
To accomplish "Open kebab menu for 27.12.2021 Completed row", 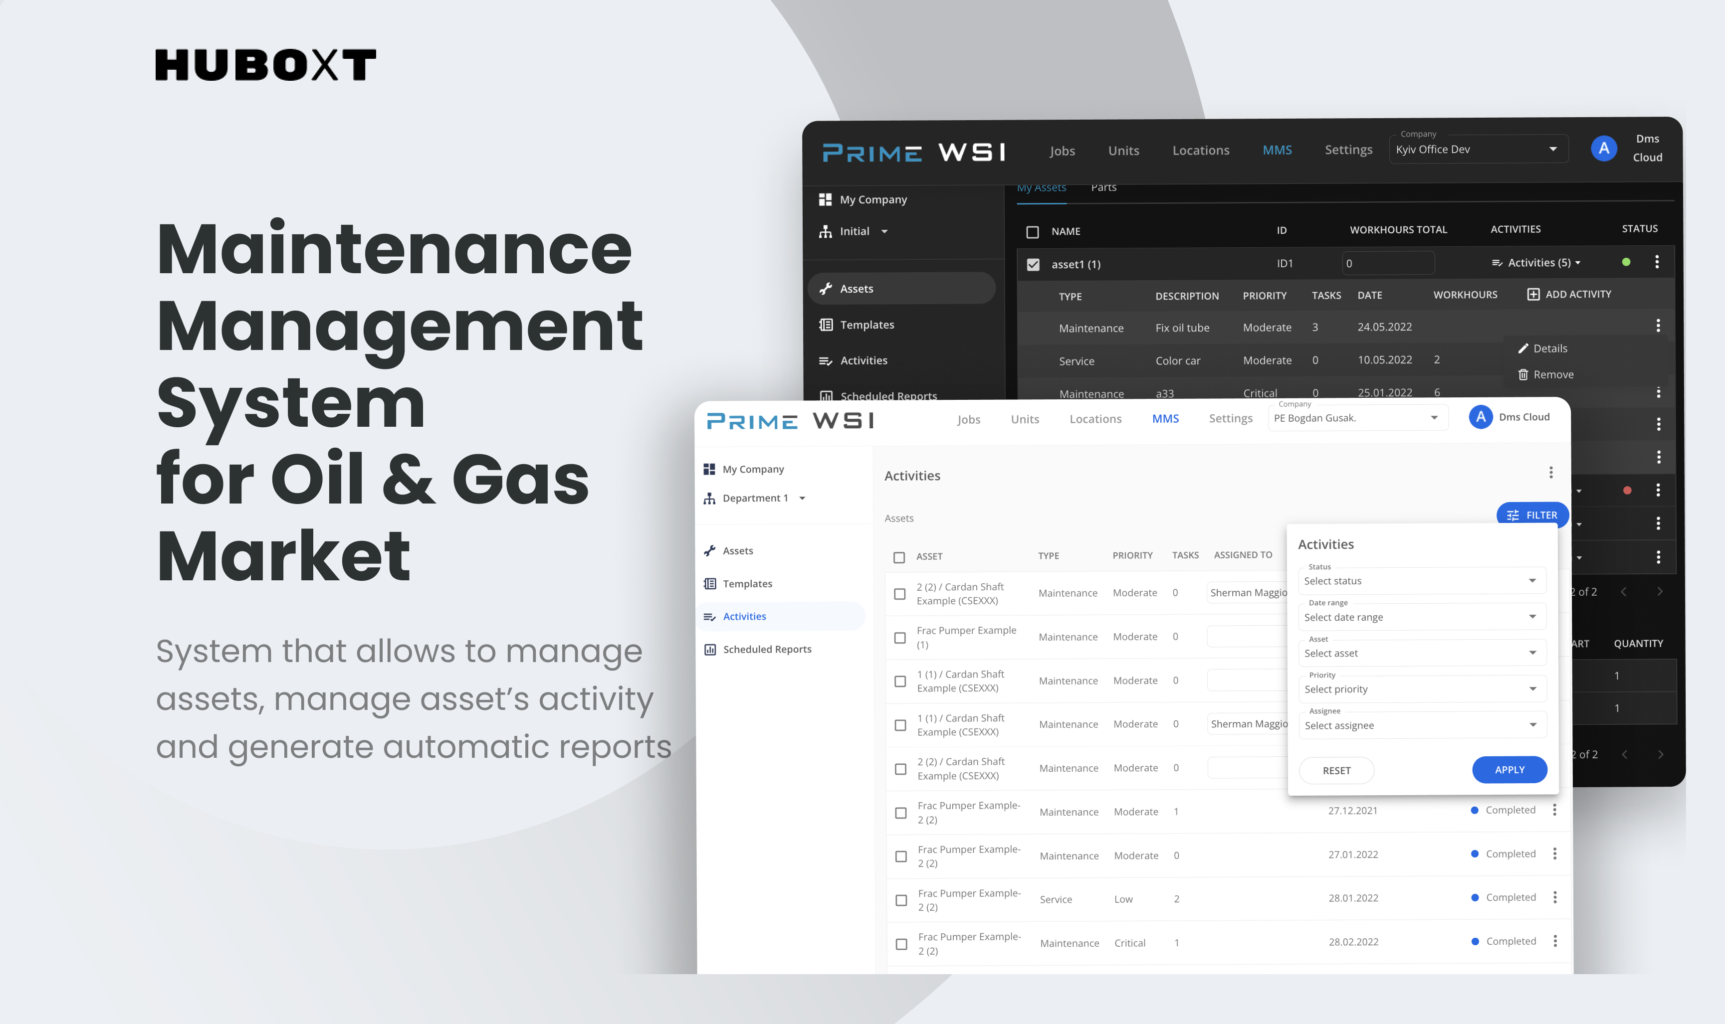I will pos(1554,810).
